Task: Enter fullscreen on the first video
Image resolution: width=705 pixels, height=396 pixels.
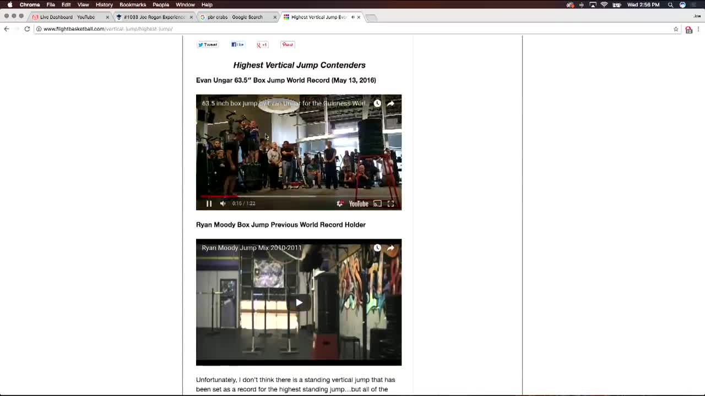Action: pyautogui.click(x=391, y=204)
